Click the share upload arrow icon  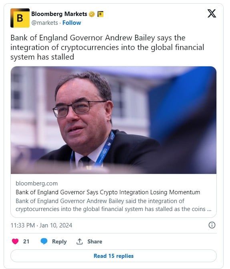pos(80,241)
